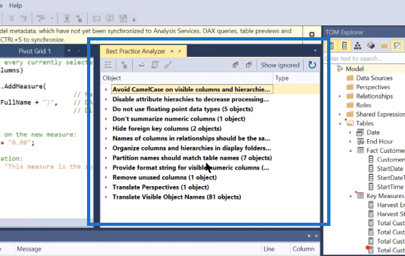Close the Best Practice Analyzer tab
The height and width of the screenshot is (256, 405).
(x=179, y=52)
